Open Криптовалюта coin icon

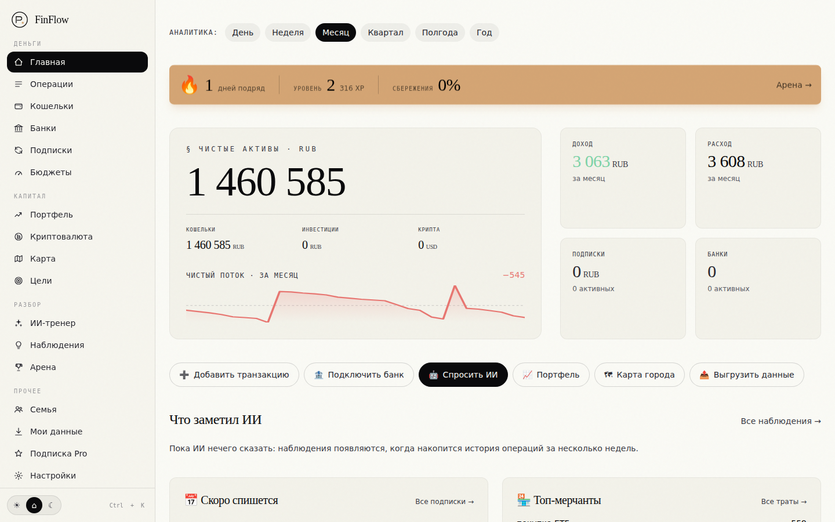[19, 237]
